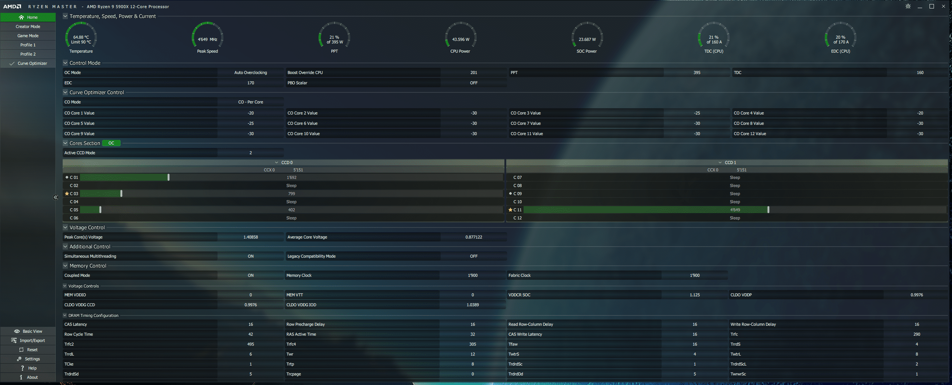Click the Reset loop icon
952x385 pixels.
21,350
